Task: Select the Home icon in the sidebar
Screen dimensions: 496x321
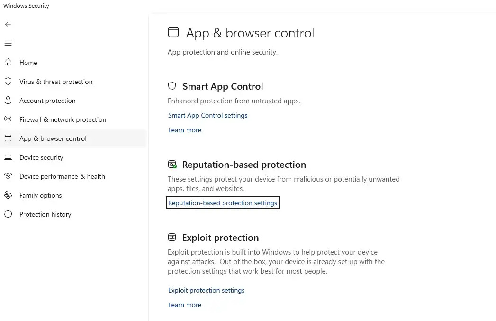Action: [8, 62]
